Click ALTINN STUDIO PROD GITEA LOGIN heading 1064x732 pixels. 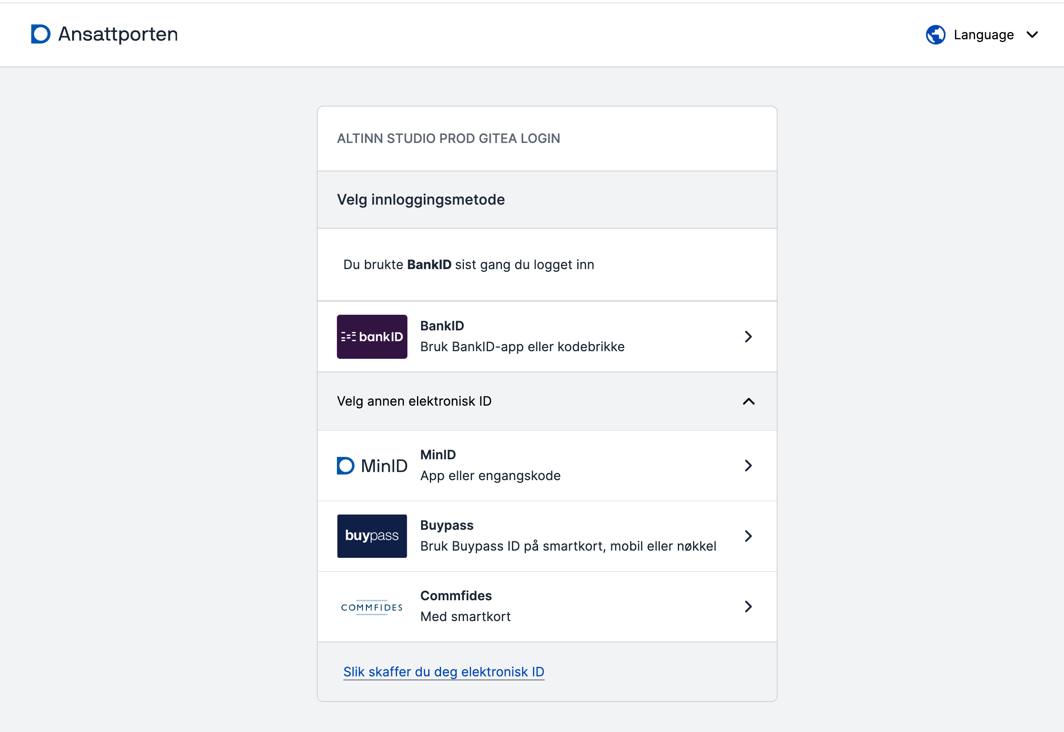[x=448, y=139]
